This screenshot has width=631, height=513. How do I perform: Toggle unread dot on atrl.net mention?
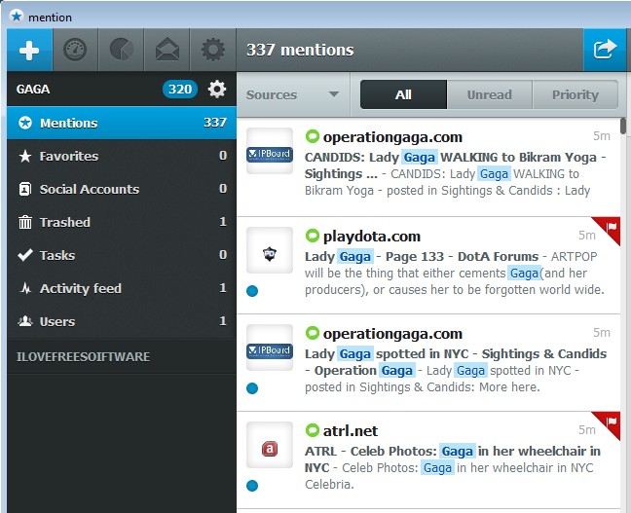tap(252, 486)
